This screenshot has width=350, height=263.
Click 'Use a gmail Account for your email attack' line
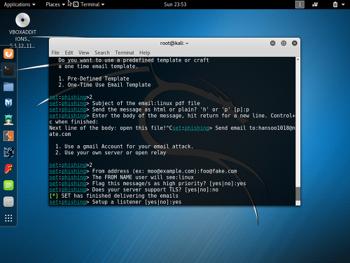coord(124,147)
